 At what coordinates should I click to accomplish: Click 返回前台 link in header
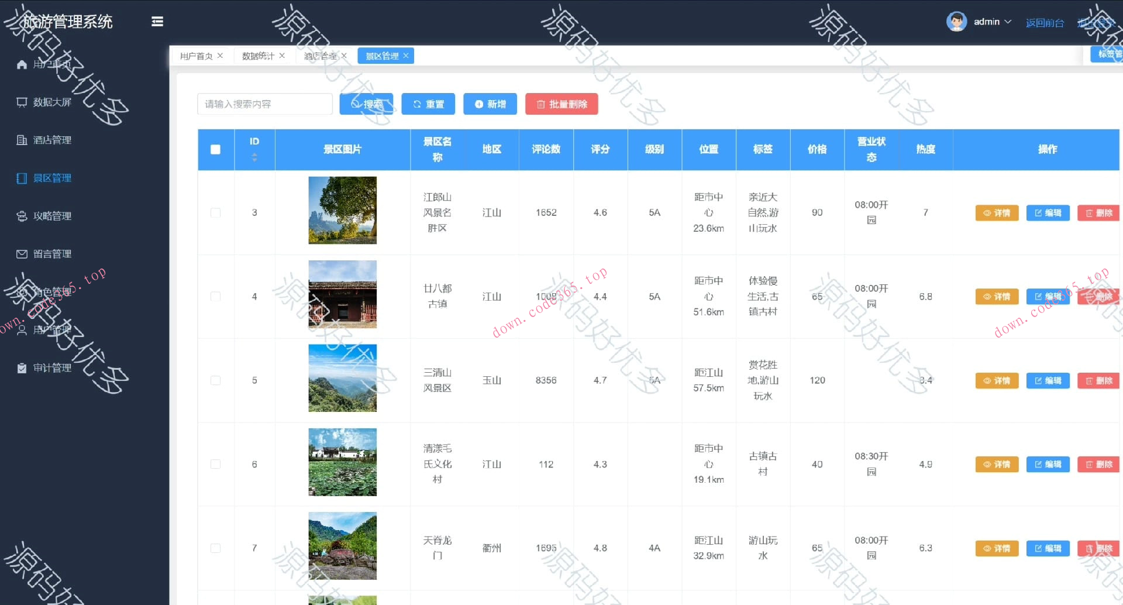[1044, 23]
